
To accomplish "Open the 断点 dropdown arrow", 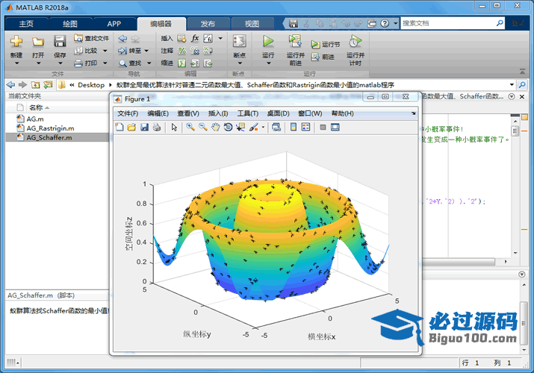I will coord(240,63).
